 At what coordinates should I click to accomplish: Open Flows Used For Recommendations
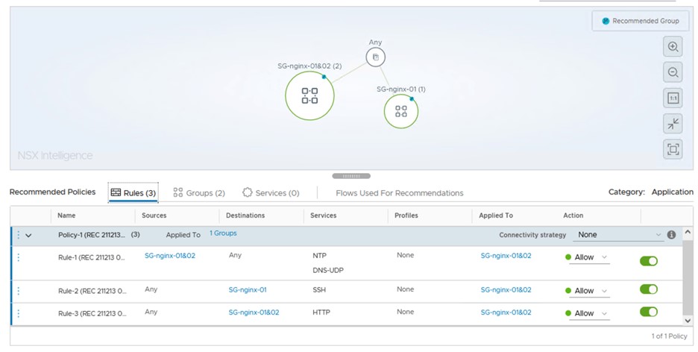(x=399, y=193)
